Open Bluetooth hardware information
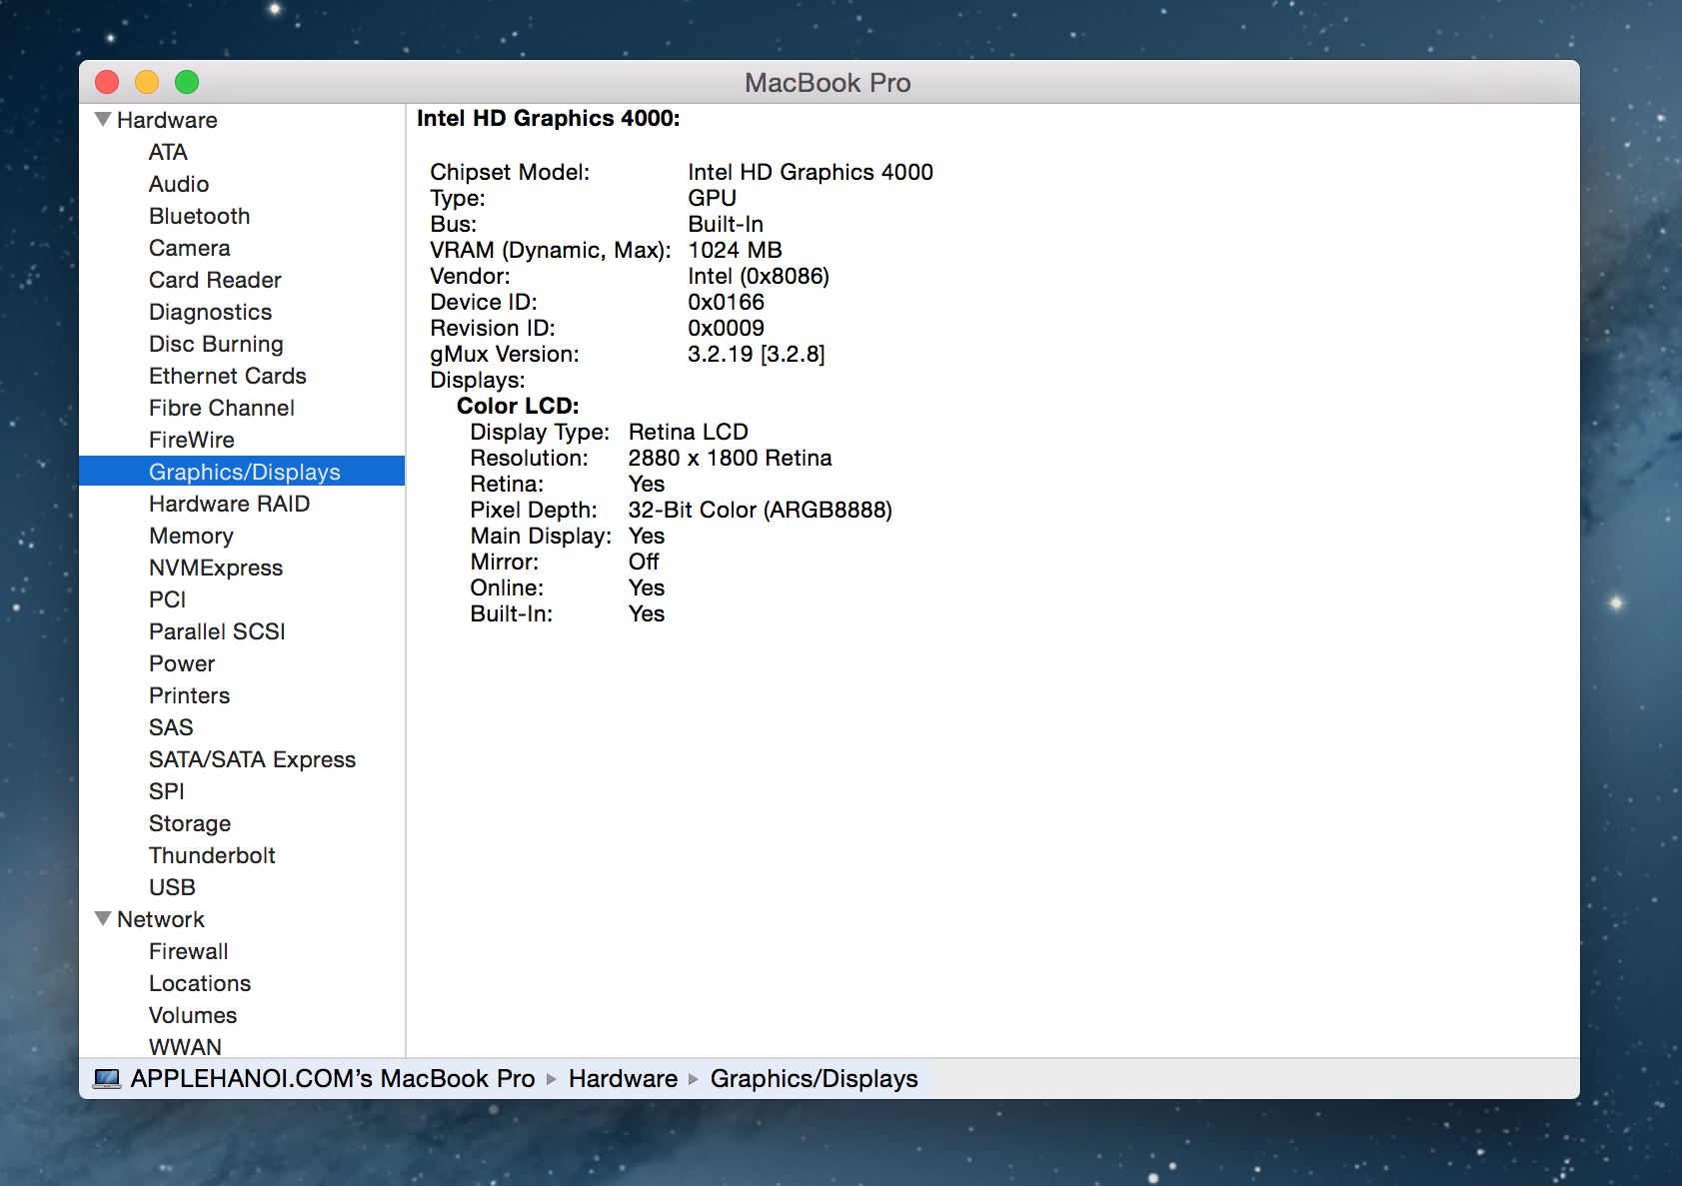This screenshot has width=1682, height=1186. pos(199,215)
